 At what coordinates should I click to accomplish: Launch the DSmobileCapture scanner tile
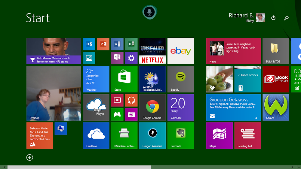tap(124, 135)
